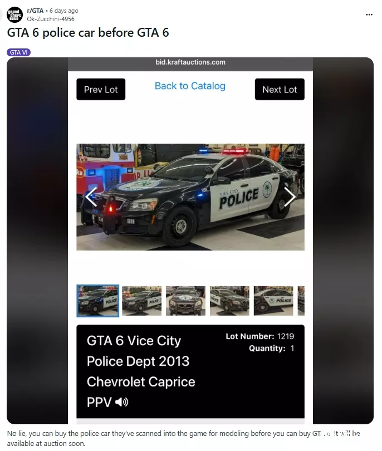Select the second police car thumbnail
The width and height of the screenshot is (382, 451).
[x=142, y=301]
